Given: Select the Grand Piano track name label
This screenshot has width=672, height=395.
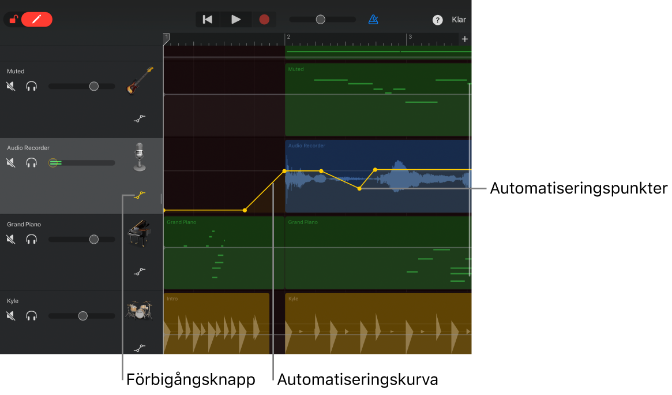Looking at the screenshot, I should pos(24,224).
